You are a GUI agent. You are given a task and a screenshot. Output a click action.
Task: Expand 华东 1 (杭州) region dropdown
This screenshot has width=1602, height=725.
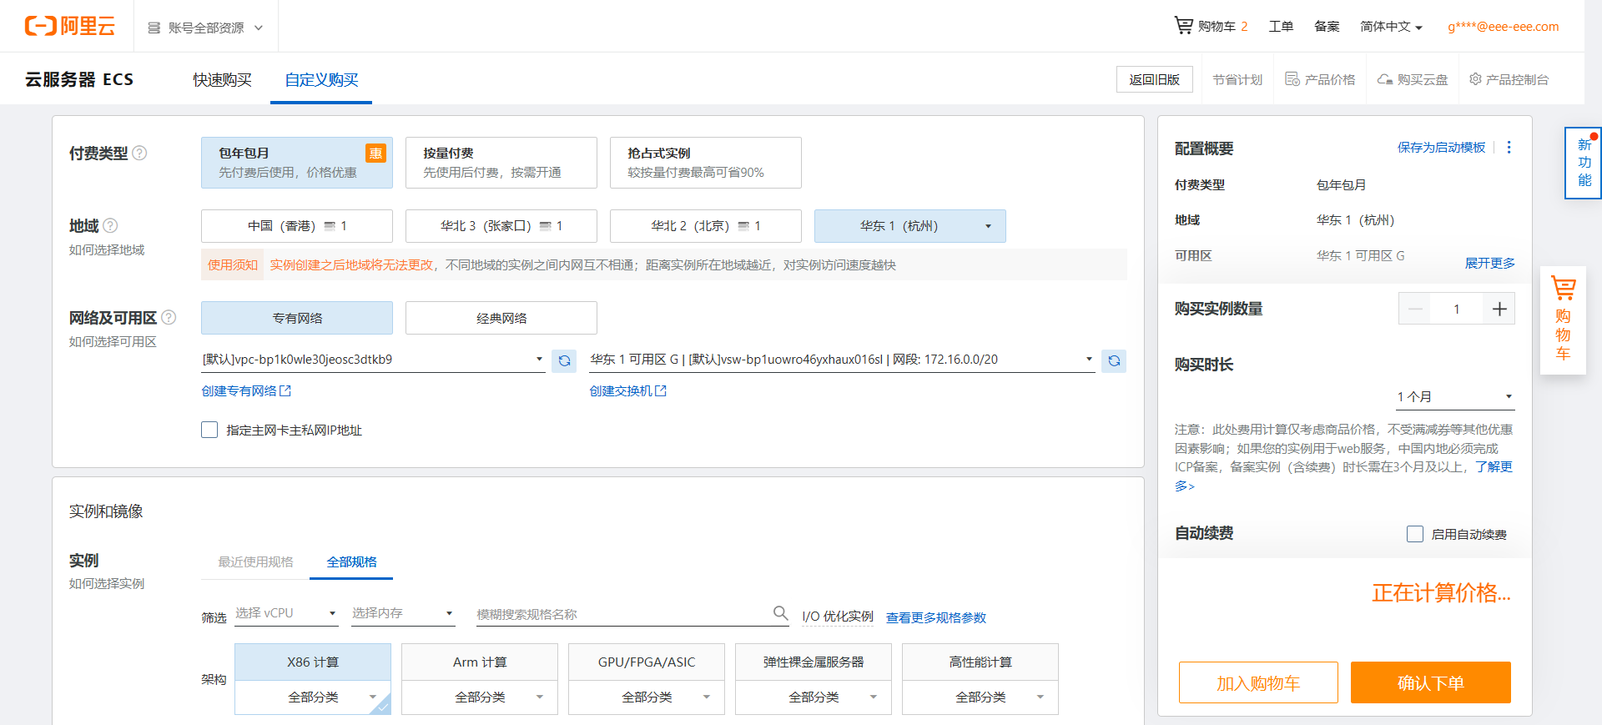pos(909,226)
